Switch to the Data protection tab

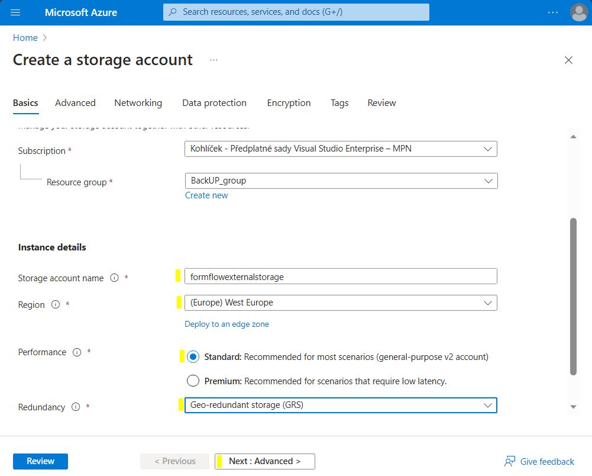(214, 103)
